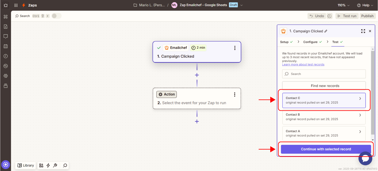Click the records panel vertical scrollbar

point(373,92)
